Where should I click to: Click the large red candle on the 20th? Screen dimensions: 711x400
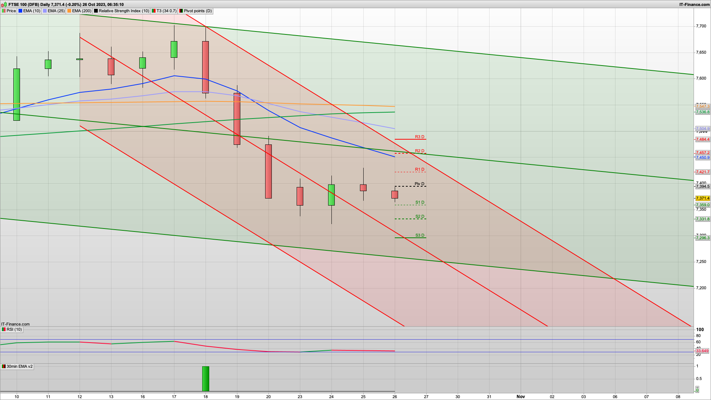click(268, 171)
